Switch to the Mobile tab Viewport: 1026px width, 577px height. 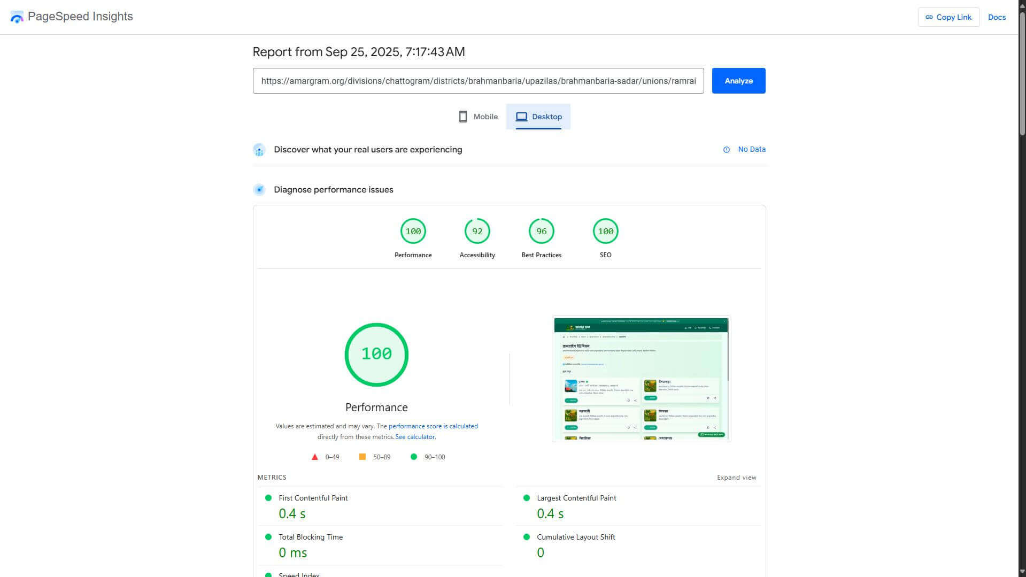478,117
